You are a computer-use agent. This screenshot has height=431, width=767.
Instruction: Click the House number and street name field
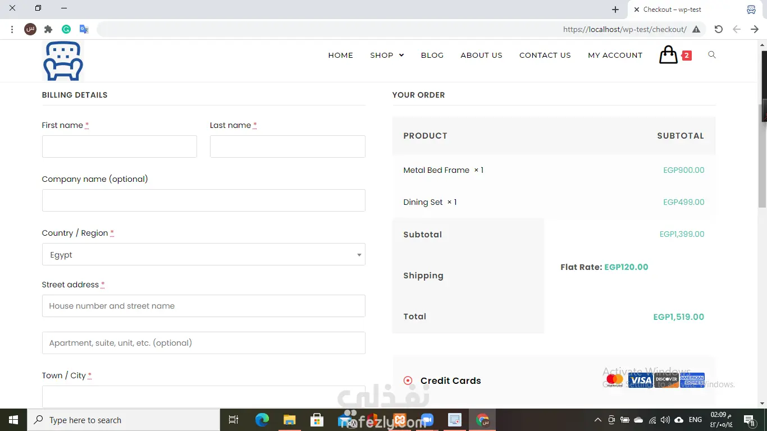tap(203, 306)
